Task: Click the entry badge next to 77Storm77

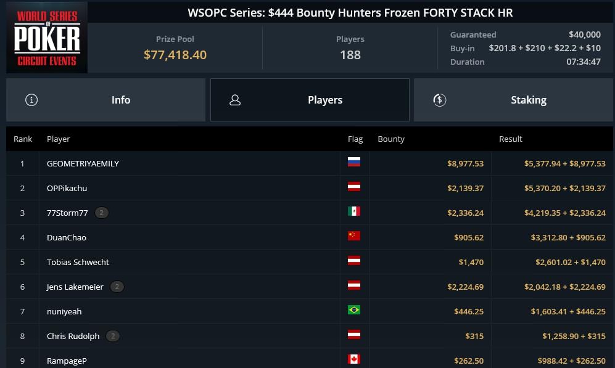Action: 102,213
